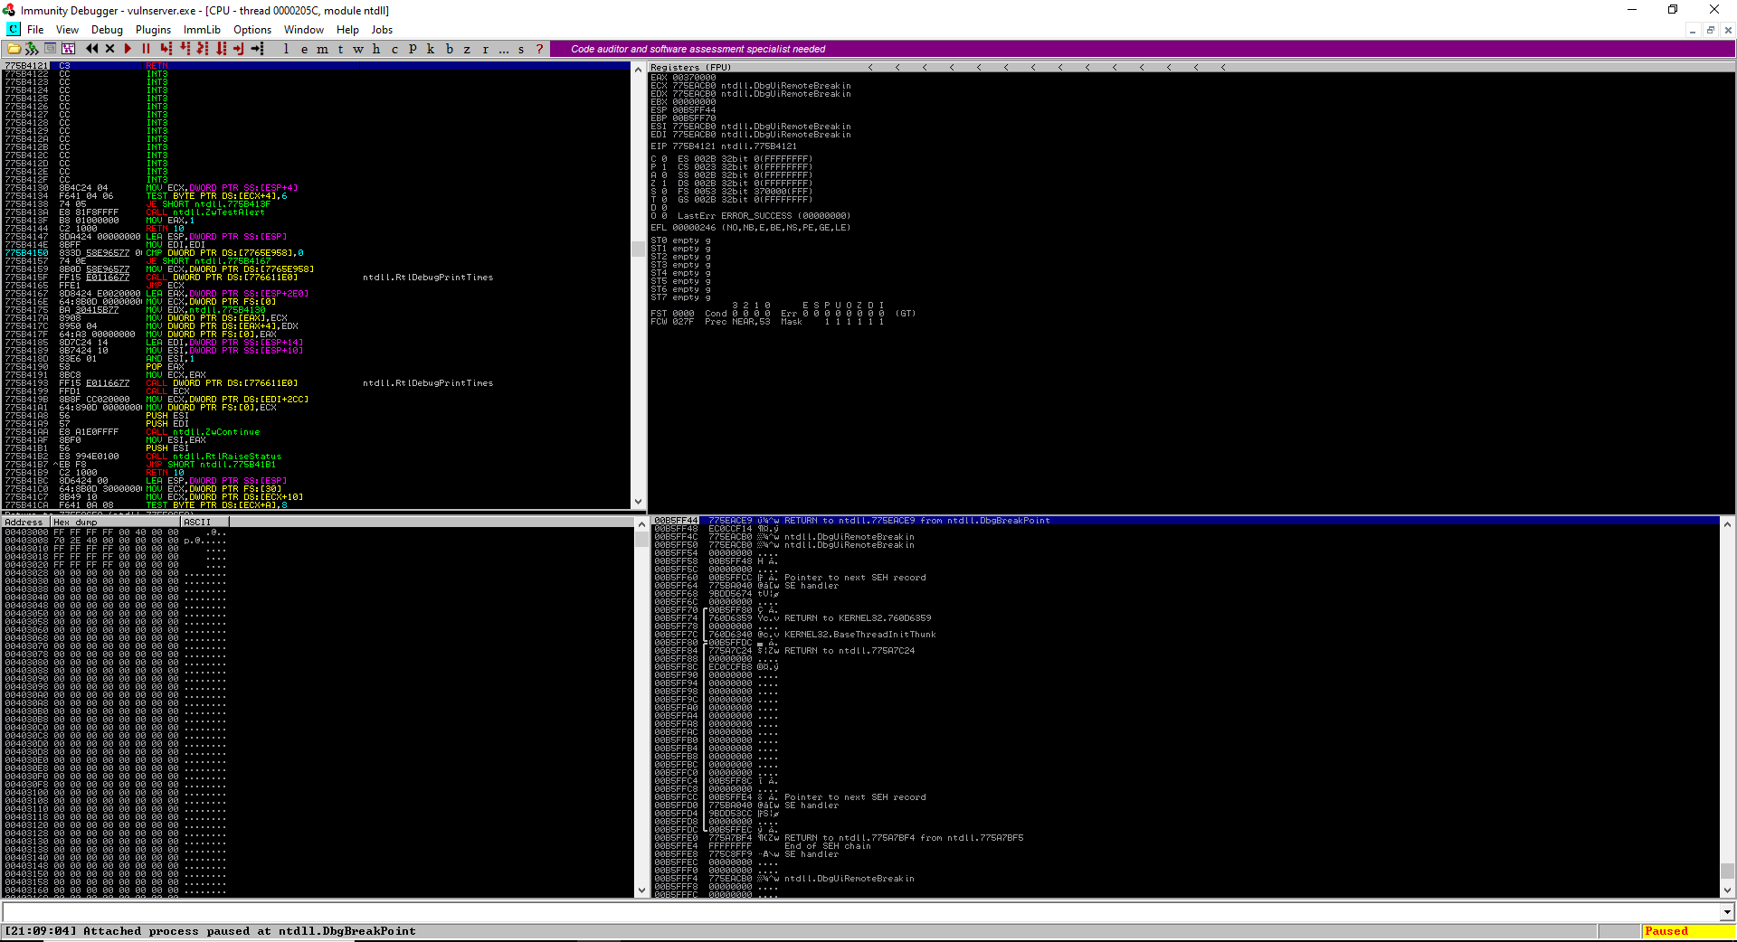Pause execution with red pause icon
Screen dimensions: 1737x942
point(146,49)
